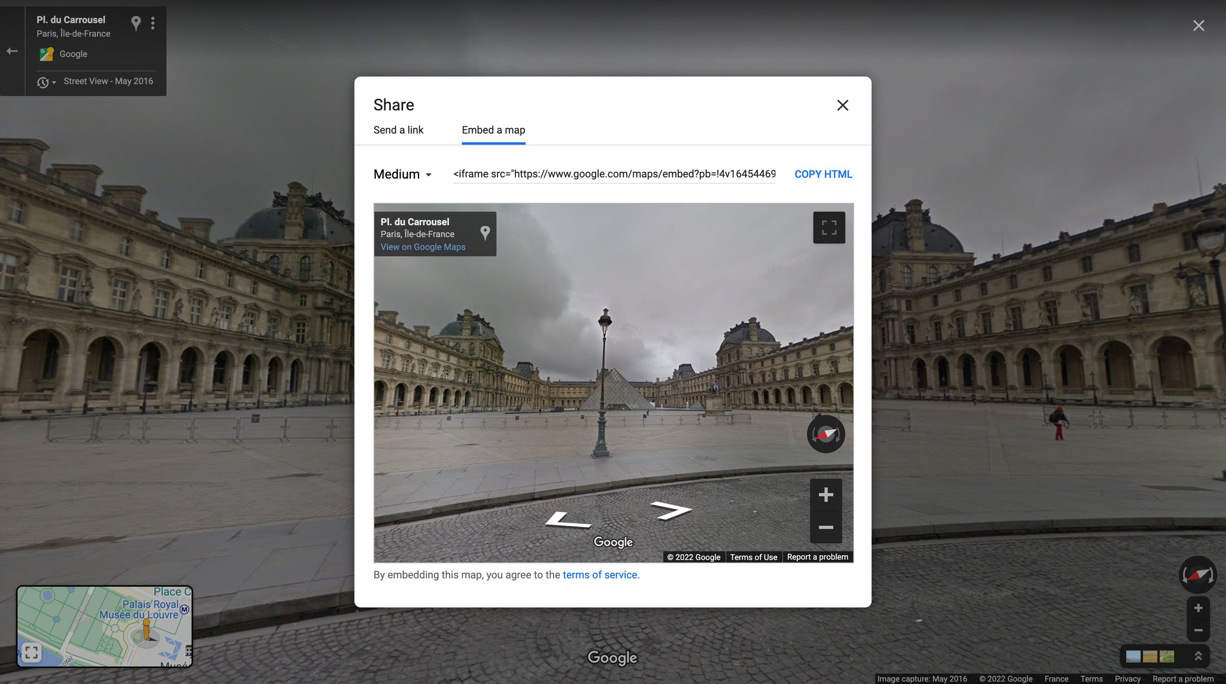Click the Google contributor icon
Image resolution: width=1226 pixels, height=684 pixels.
click(x=46, y=54)
